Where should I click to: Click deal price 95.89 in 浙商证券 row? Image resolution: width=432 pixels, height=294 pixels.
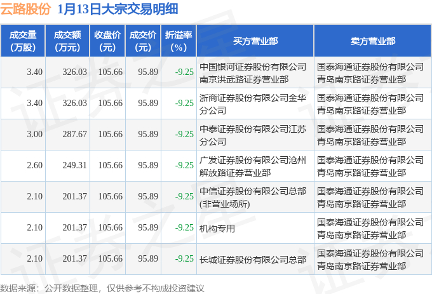pos(148,103)
